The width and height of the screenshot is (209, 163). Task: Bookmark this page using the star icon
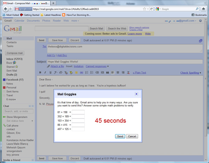click(x=145, y=9)
